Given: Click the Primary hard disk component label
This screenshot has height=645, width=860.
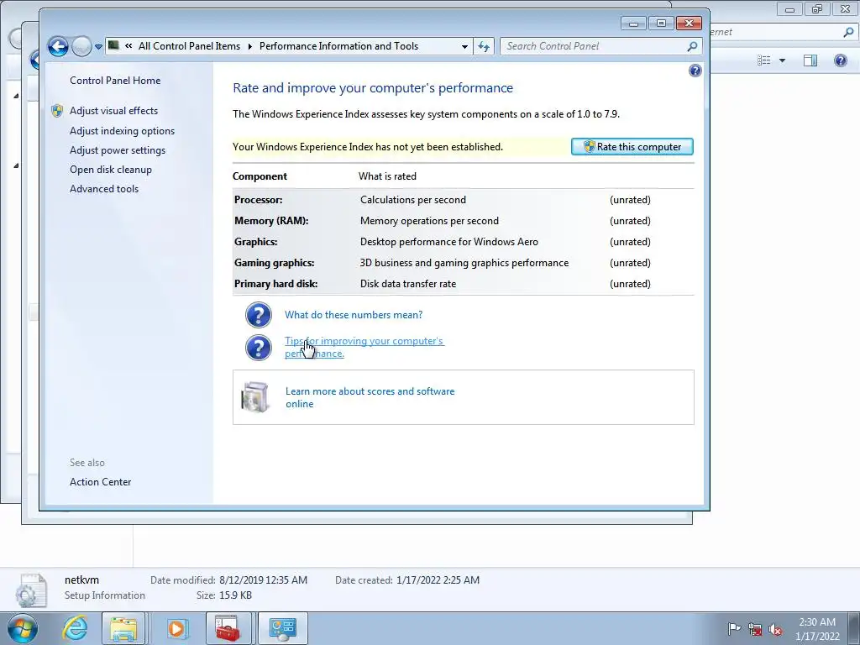Looking at the screenshot, I should point(275,284).
